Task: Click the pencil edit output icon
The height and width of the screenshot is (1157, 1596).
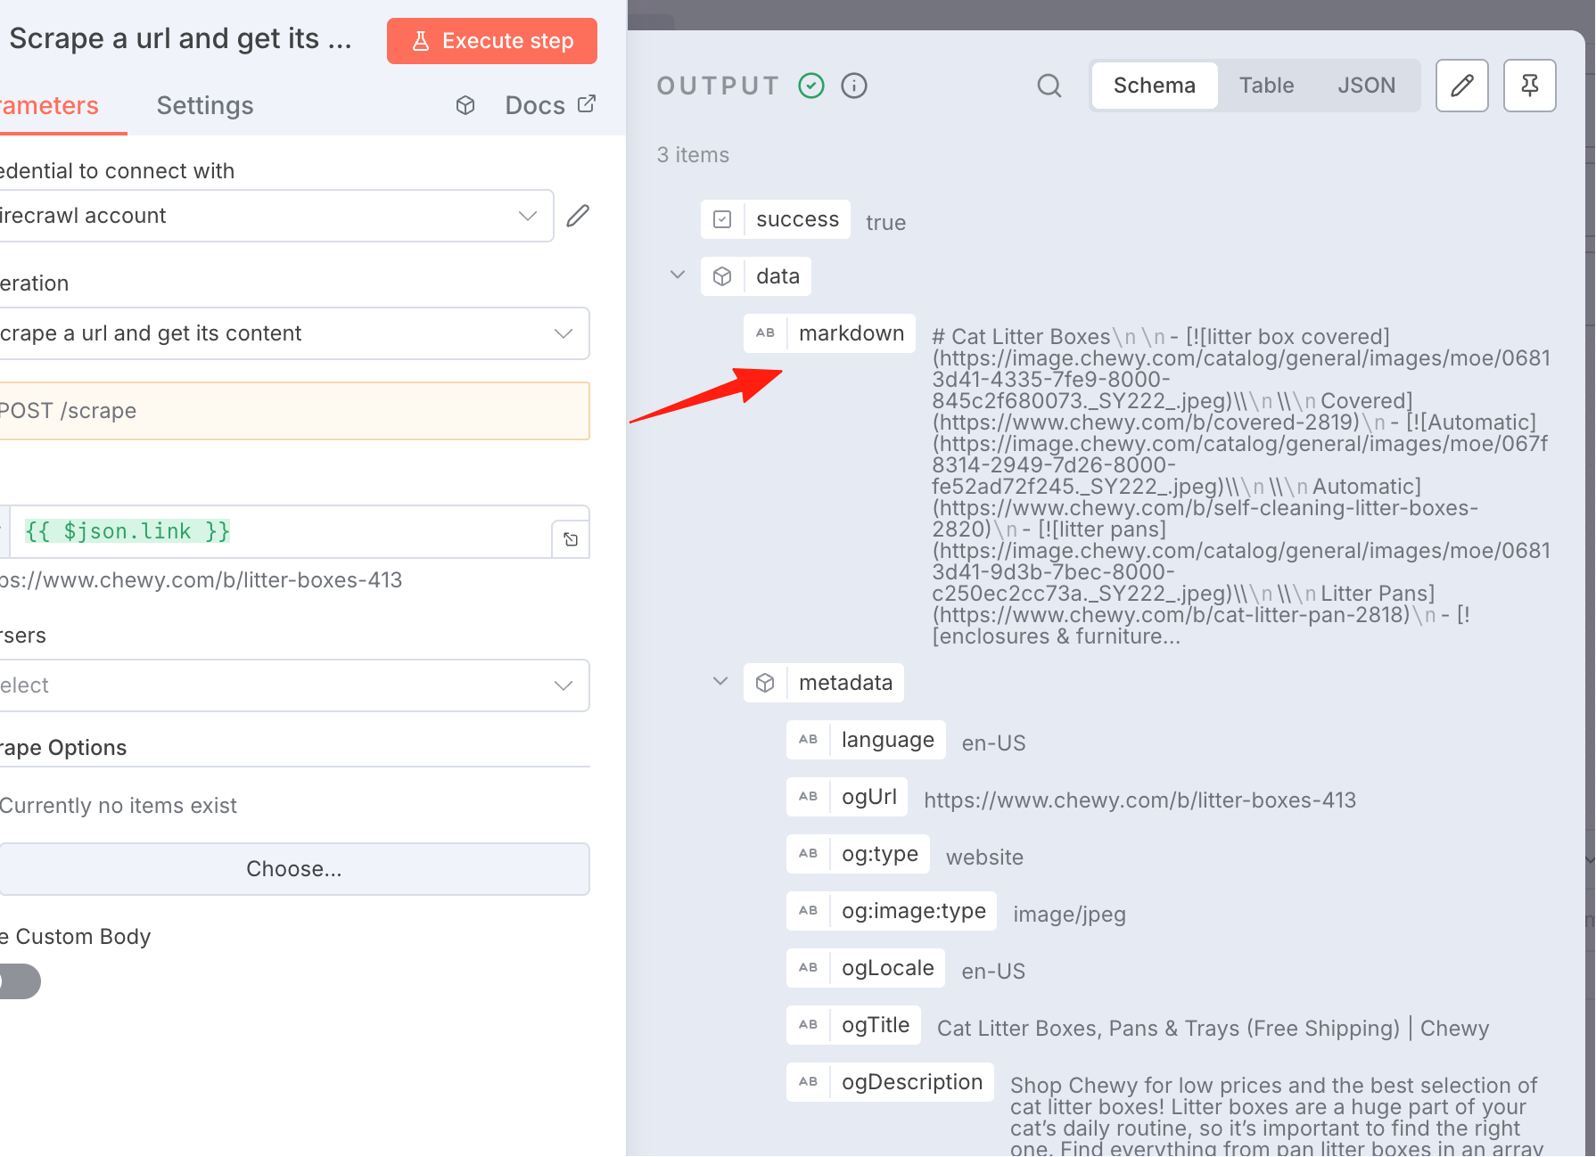Action: click(x=1462, y=86)
